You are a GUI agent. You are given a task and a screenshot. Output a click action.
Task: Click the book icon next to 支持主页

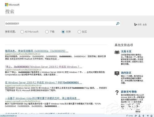[x=117, y=52]
